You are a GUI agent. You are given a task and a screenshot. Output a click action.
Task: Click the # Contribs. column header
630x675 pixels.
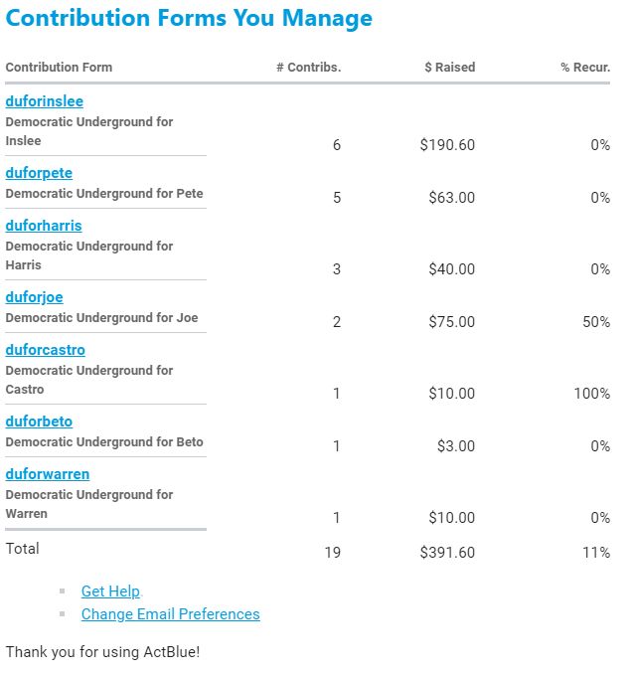click(308, 68)
